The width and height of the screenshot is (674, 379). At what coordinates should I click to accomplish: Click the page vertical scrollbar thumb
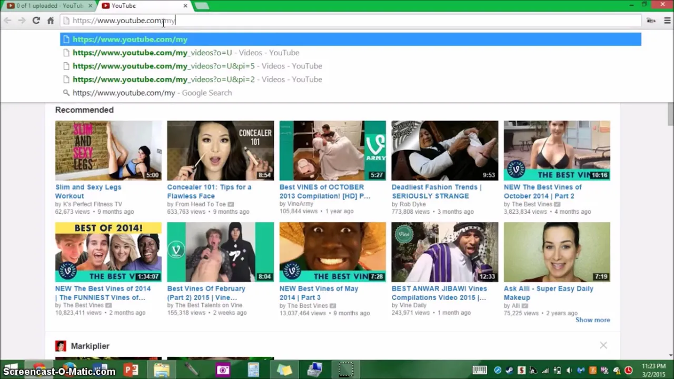point(670,114)
